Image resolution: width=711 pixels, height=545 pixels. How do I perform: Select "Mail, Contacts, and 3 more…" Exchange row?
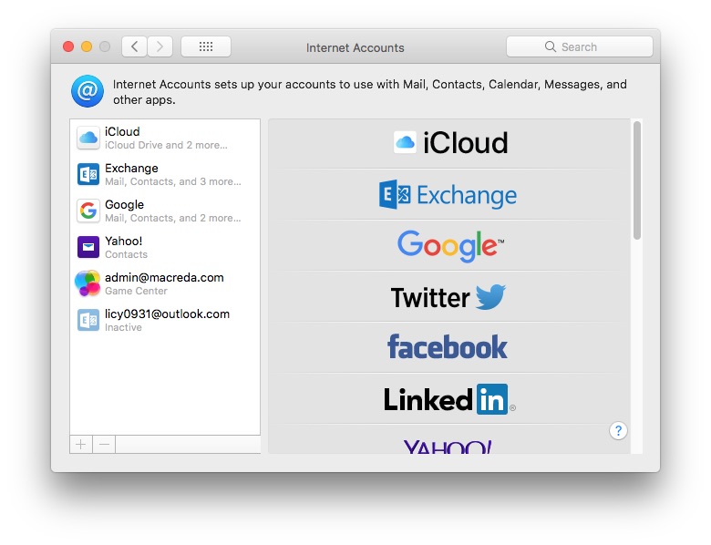[173, 181]
